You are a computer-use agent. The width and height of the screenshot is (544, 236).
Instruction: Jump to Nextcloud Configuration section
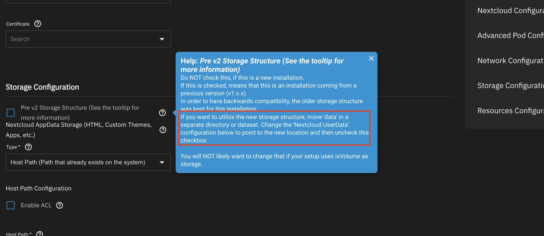[x=510, y=11]
